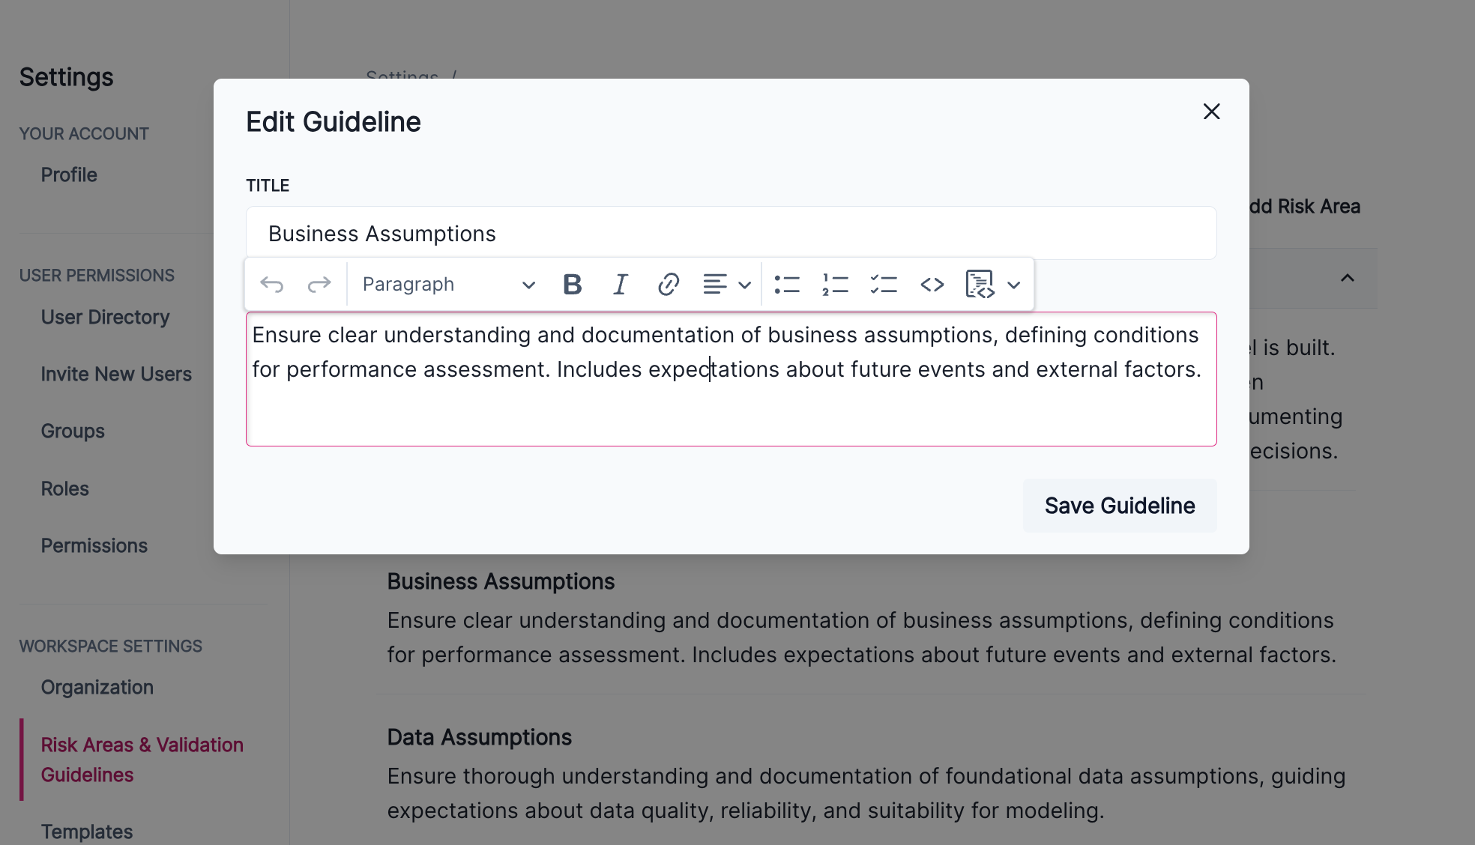The height and width of the screenshot is (845, 1475).
Task: Format selection as inline code
Action: [x=932, y=284]
